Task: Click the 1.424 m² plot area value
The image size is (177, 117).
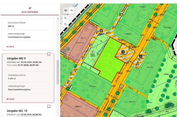Action: tap(12, 78)
